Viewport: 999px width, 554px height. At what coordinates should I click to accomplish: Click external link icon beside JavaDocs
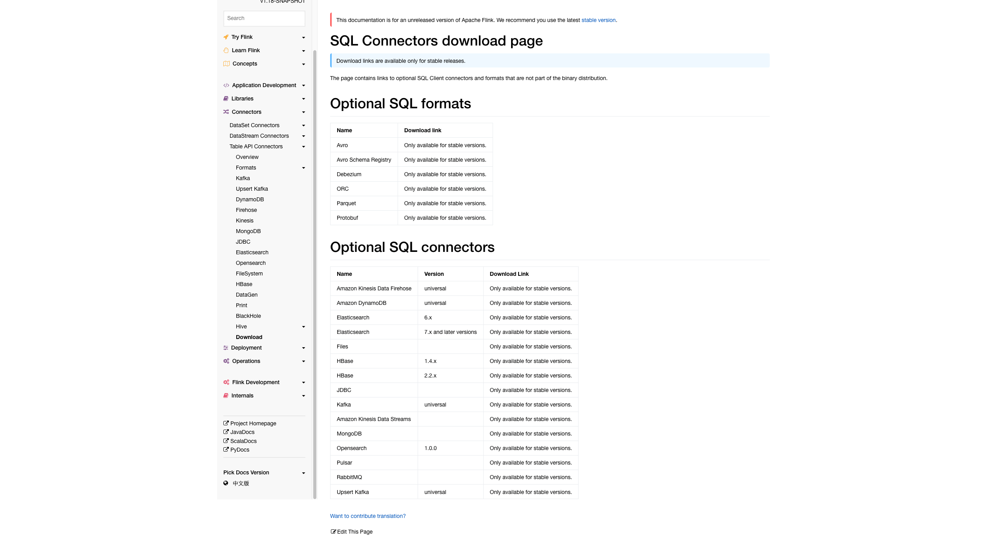(226, 432)
